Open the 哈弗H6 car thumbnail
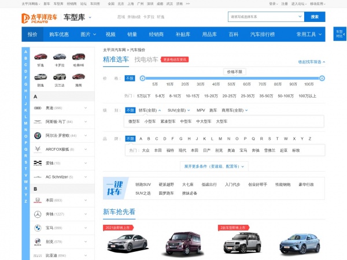The image size is (347, 260). point(79,57)
